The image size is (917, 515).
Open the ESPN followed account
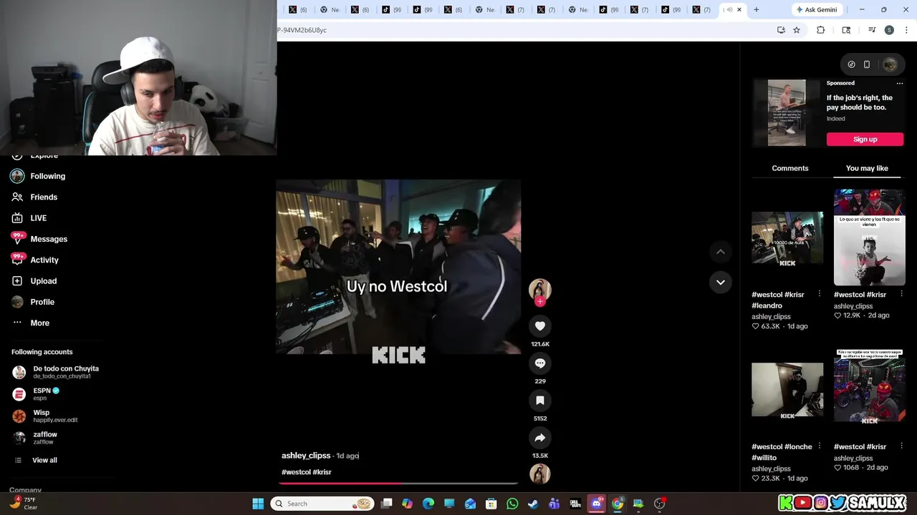pyautogui.click(x=37, y=394)
